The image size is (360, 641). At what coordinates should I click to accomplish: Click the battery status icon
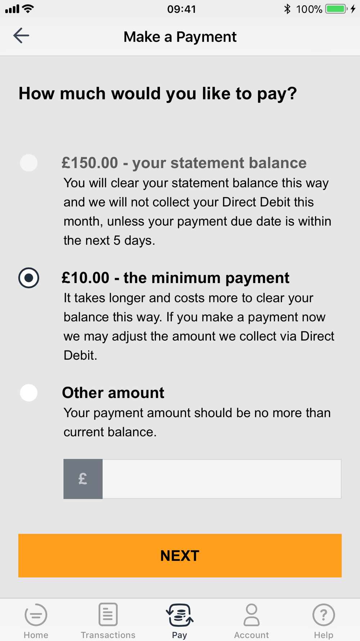click(337, 9)
